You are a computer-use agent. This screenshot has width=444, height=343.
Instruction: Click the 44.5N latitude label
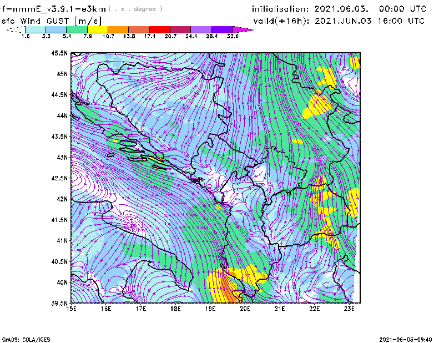(59, 95)
